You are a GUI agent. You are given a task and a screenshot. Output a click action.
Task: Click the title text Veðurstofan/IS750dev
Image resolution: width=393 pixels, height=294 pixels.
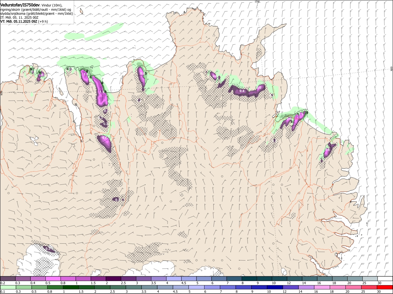tap(20, 5)
